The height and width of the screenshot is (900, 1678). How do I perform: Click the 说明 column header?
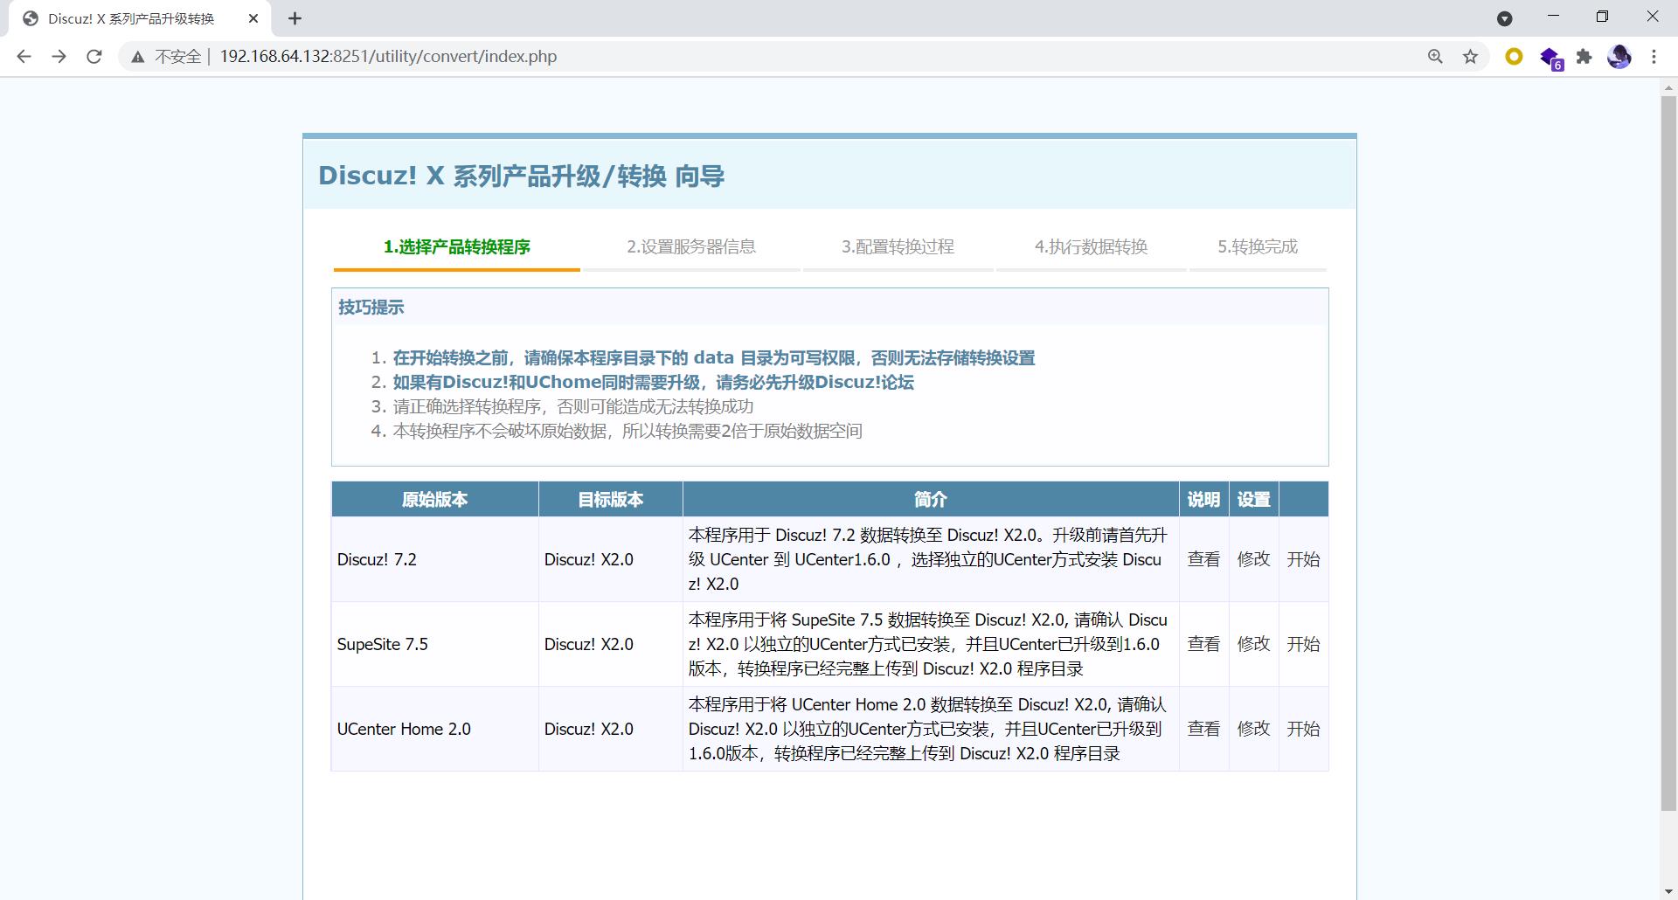[1203, 500]
